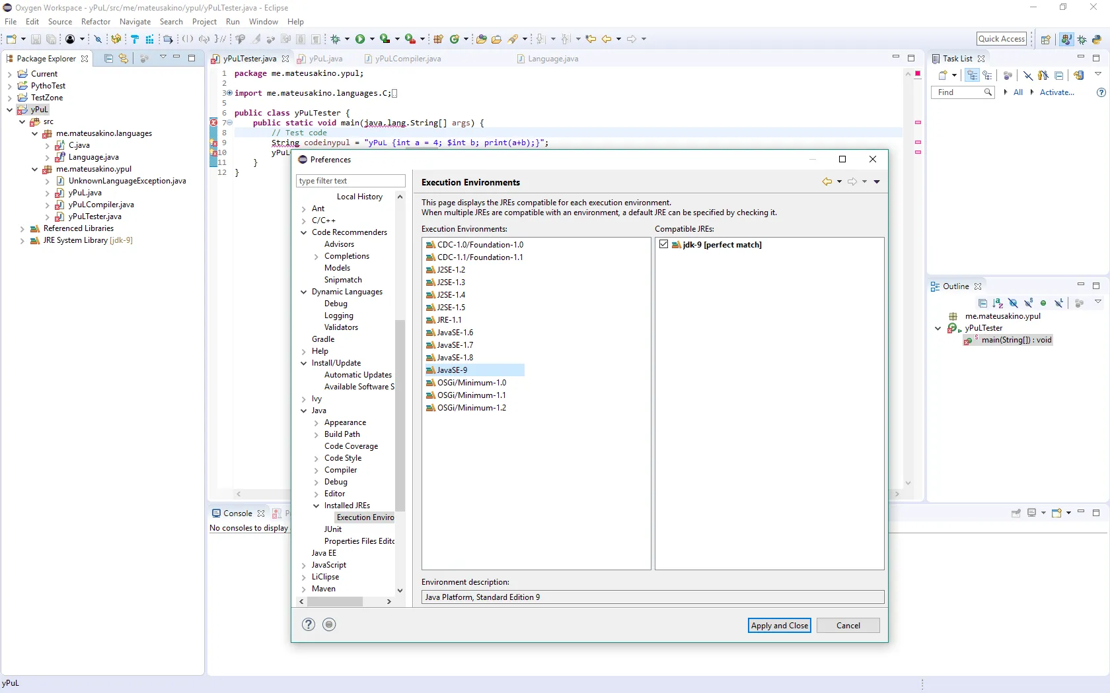Image resolution: width=1110 pixels, height=693 pixels.
Task: Click the Task List help icon
Action: pos(1101,92)
